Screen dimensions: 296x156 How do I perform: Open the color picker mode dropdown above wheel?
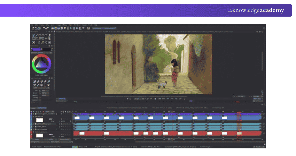pos(41,53)
